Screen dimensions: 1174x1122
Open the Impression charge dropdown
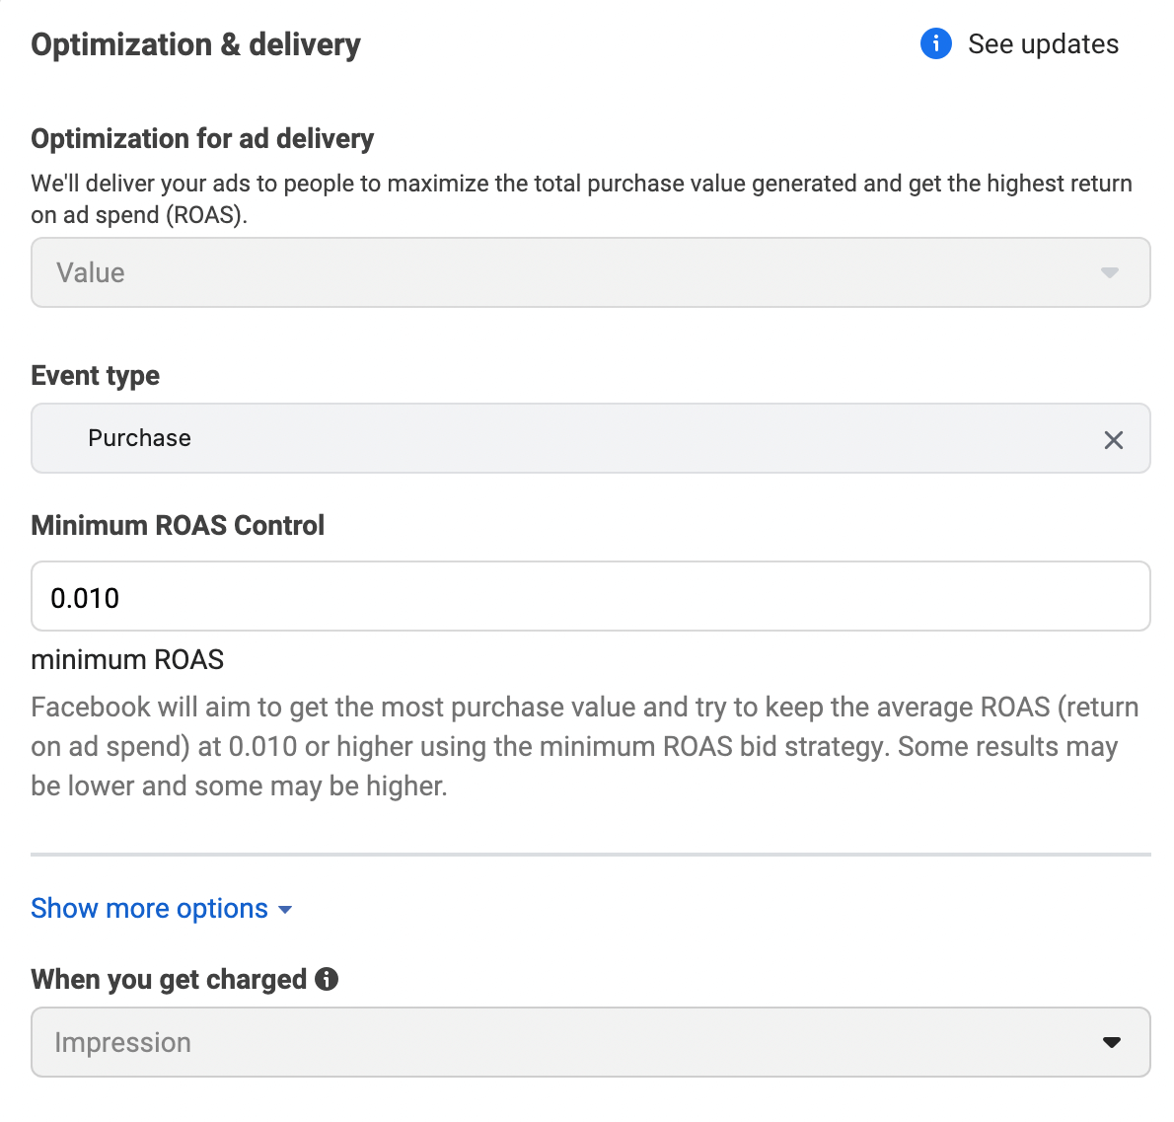point(590,1042)
